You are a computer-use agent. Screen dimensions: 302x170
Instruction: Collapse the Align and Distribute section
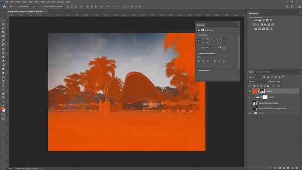[197, 53]
